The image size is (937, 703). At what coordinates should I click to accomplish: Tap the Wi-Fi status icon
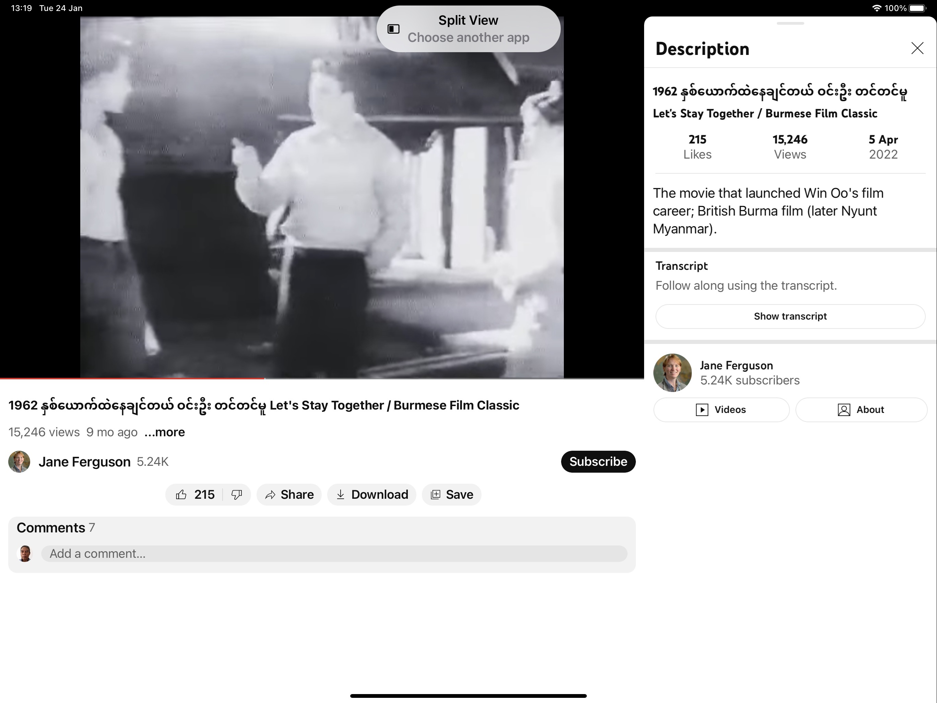[x=876, y=8]
